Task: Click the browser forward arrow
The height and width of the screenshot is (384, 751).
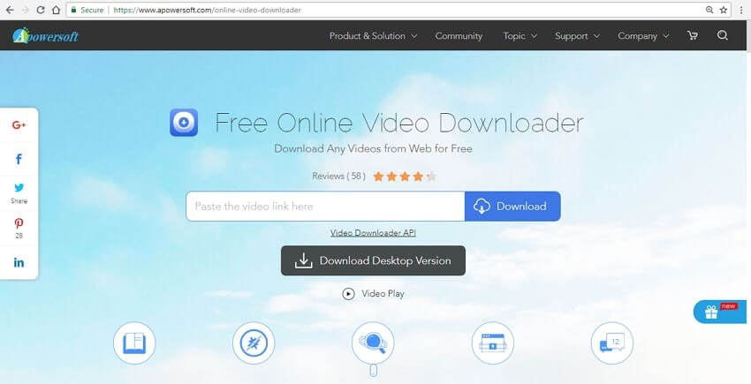Action: pos(26,10)
